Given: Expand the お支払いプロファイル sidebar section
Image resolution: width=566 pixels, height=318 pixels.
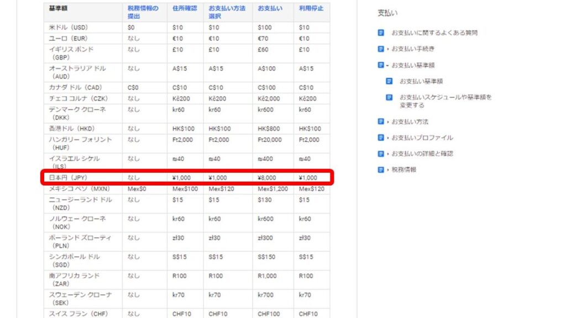Looking at the screenshot, I should pyautogui.click(x=422, y=137).
